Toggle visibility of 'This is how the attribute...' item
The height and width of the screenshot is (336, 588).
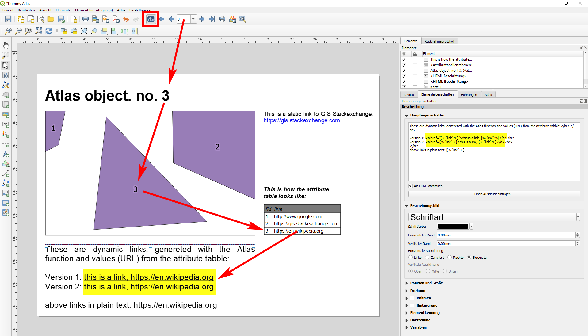coord(404,60)
